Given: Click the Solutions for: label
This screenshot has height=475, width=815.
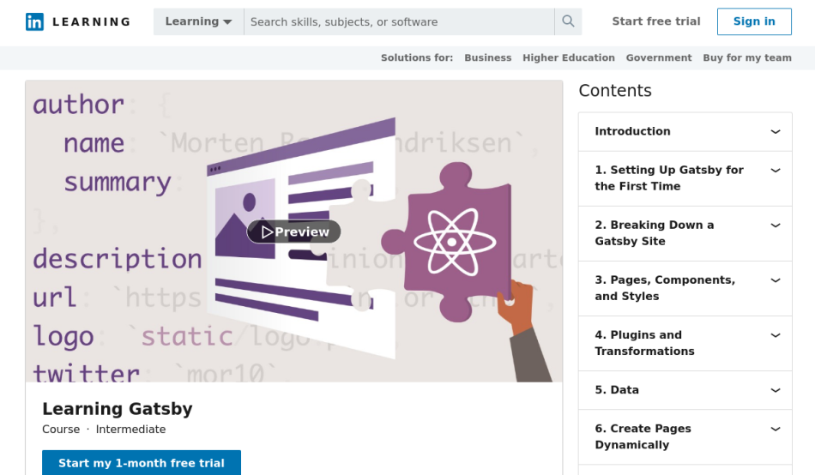Looking at the screenshot, I should (x=417, y=57).
